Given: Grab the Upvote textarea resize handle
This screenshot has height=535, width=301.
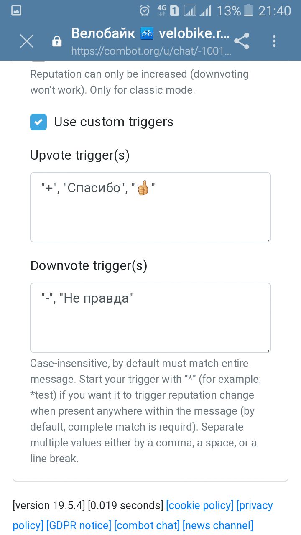Looking at the screenshot, I should tap(268, 240).
